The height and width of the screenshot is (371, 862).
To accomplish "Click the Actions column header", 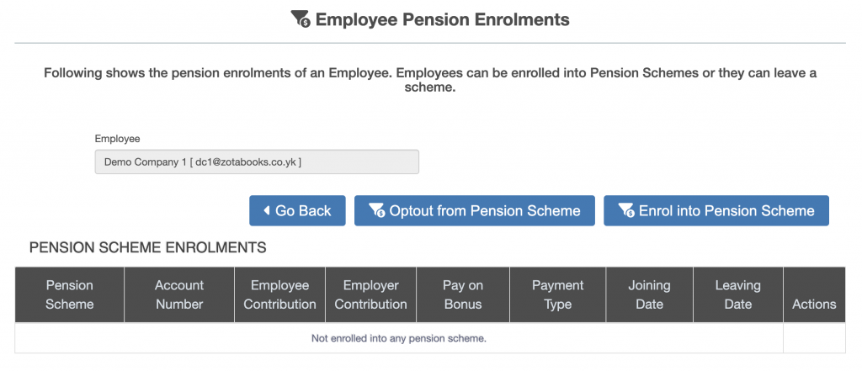I will click(814, 305).
